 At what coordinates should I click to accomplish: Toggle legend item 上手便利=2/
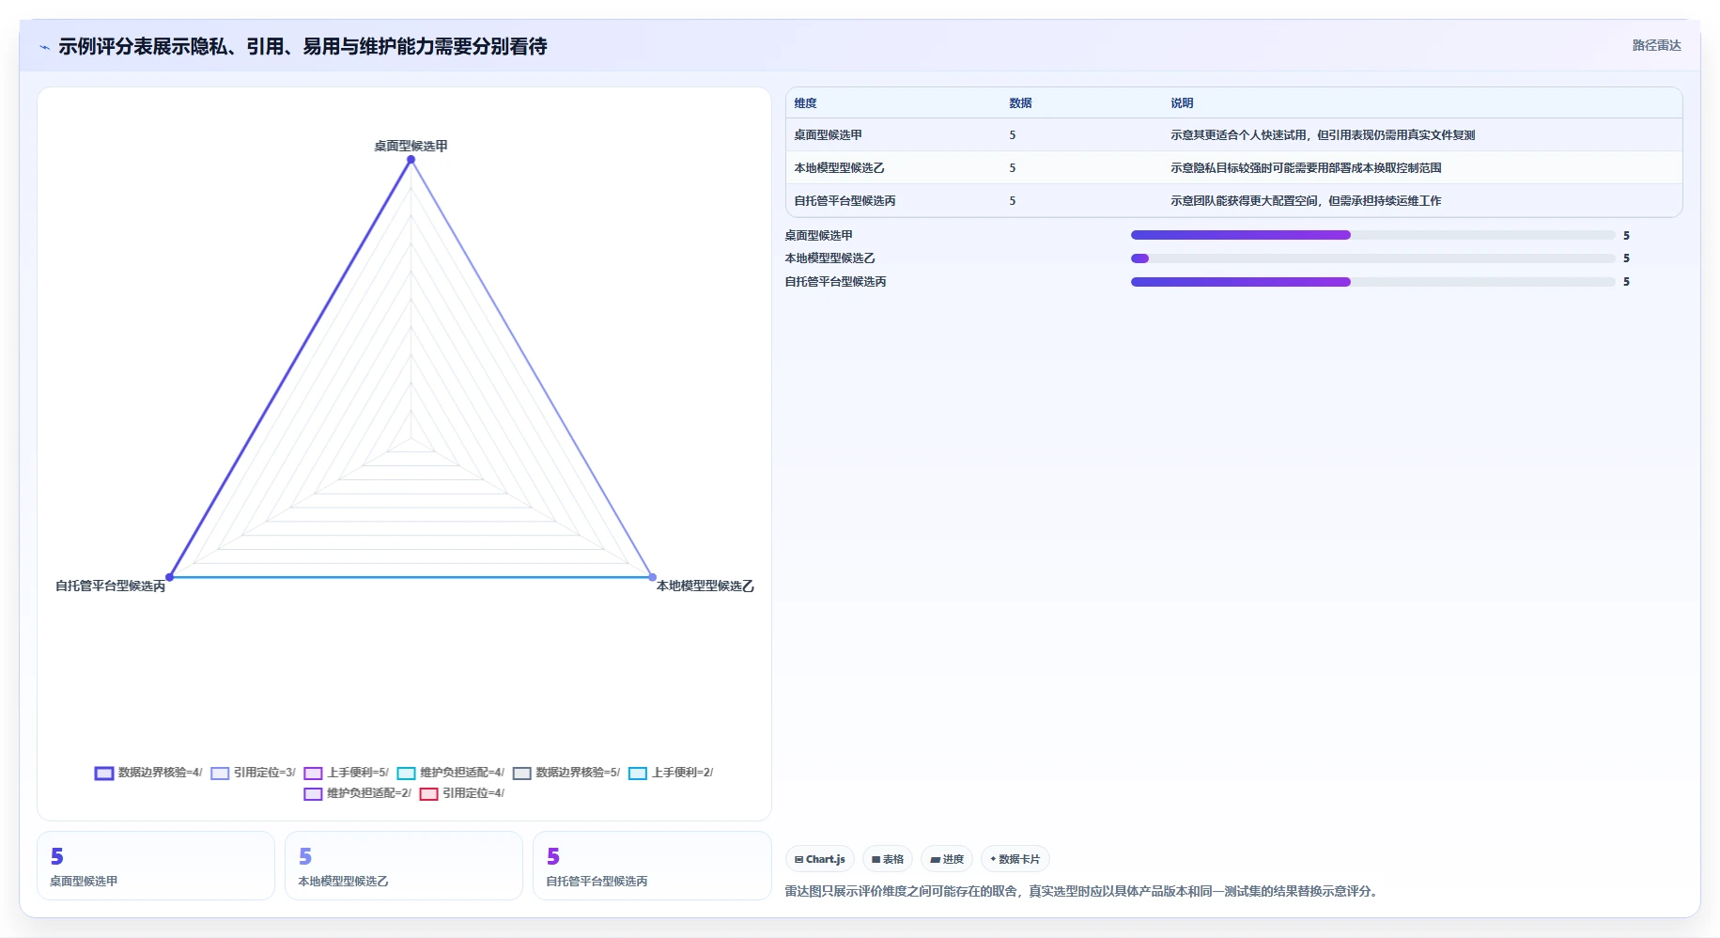pos(671,773)
